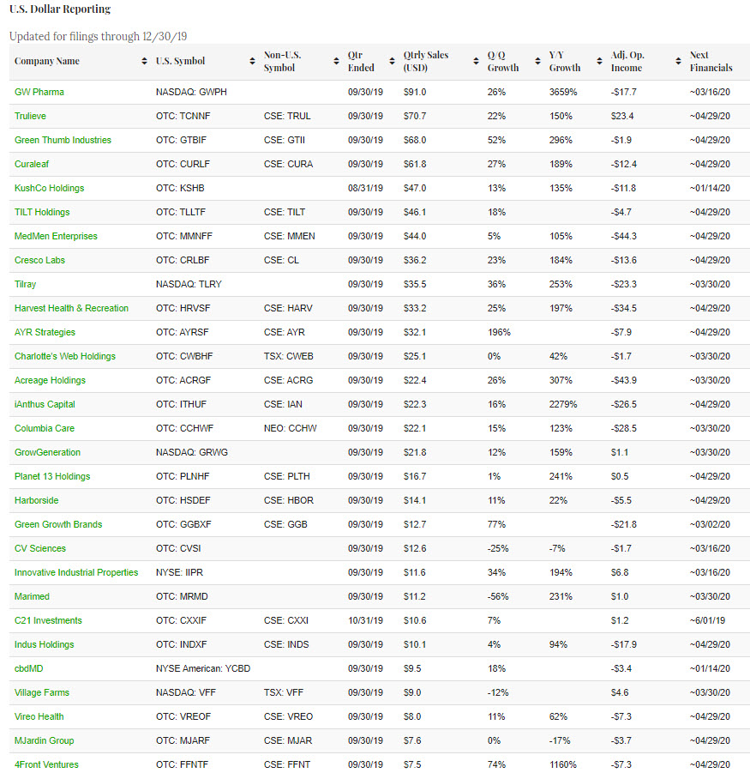This screenshot has width=750, height=773.
Task: Sort by Non-U.S. Symbol using its arrow icon
Action: [x=334, y=62]
